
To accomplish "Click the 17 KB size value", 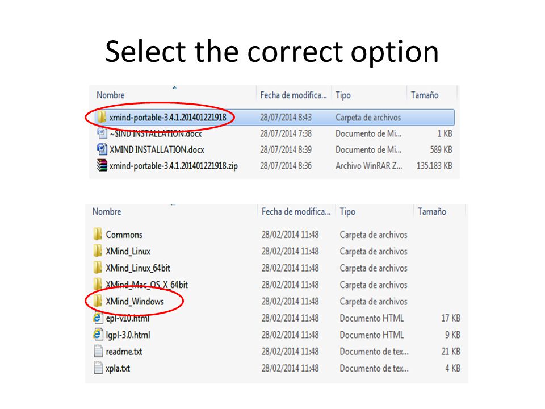I will (451, 318).
